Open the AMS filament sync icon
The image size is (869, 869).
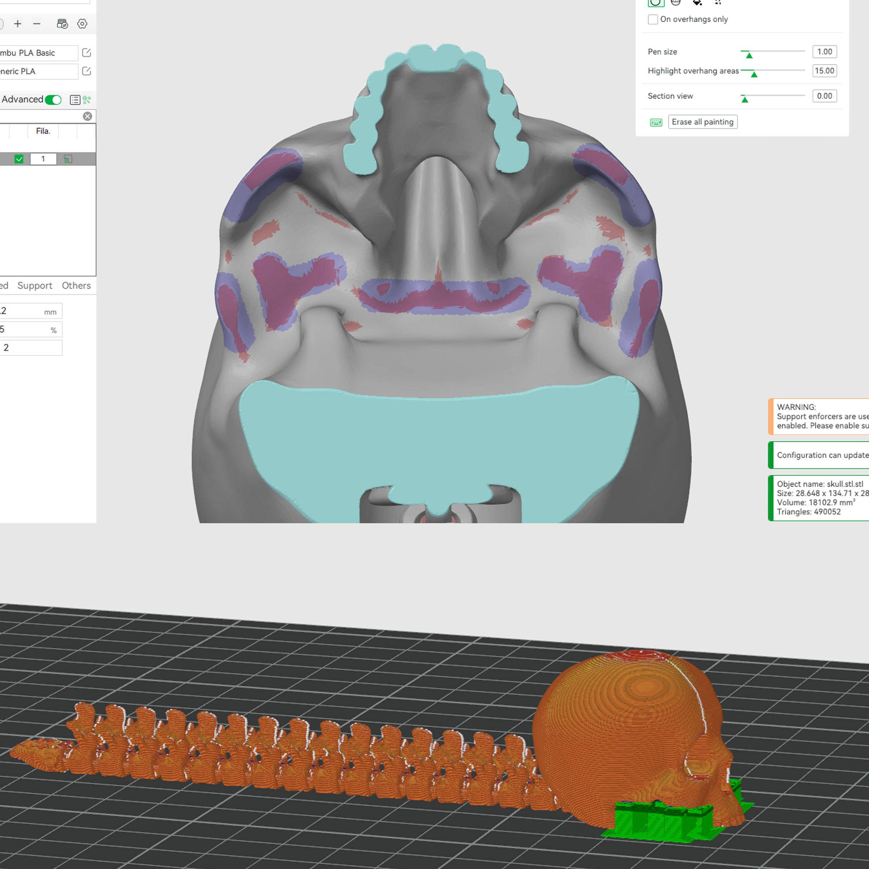pos(62,24)
